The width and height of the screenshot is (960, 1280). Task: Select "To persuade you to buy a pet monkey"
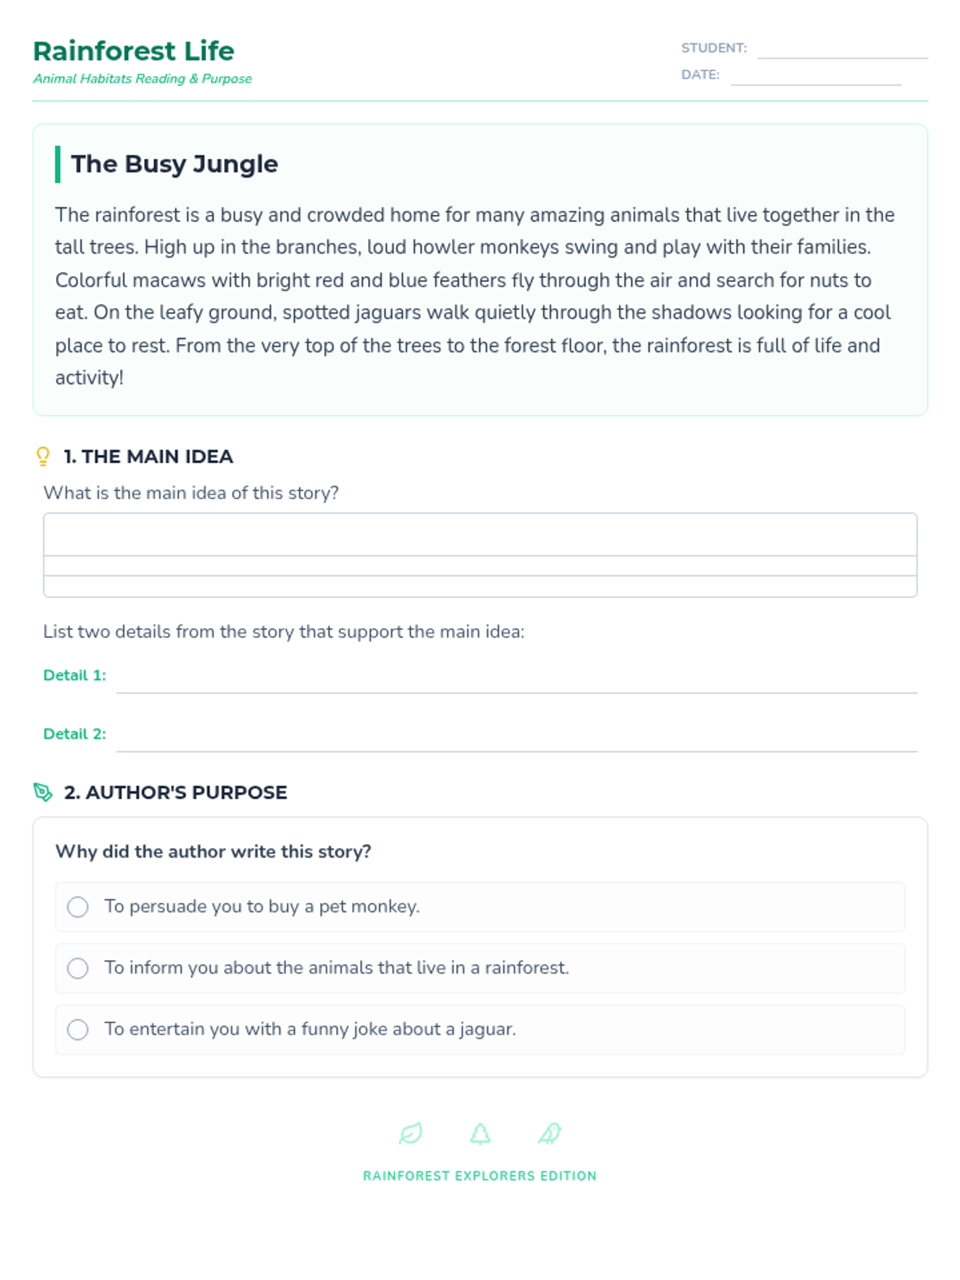point(78,906)
